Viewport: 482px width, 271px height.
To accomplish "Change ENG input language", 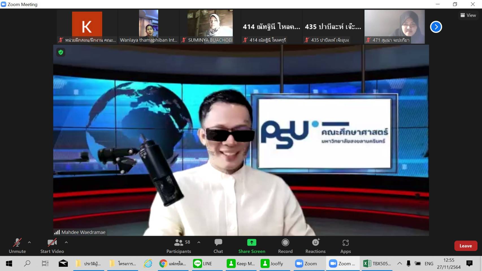I will pos(429,264).
